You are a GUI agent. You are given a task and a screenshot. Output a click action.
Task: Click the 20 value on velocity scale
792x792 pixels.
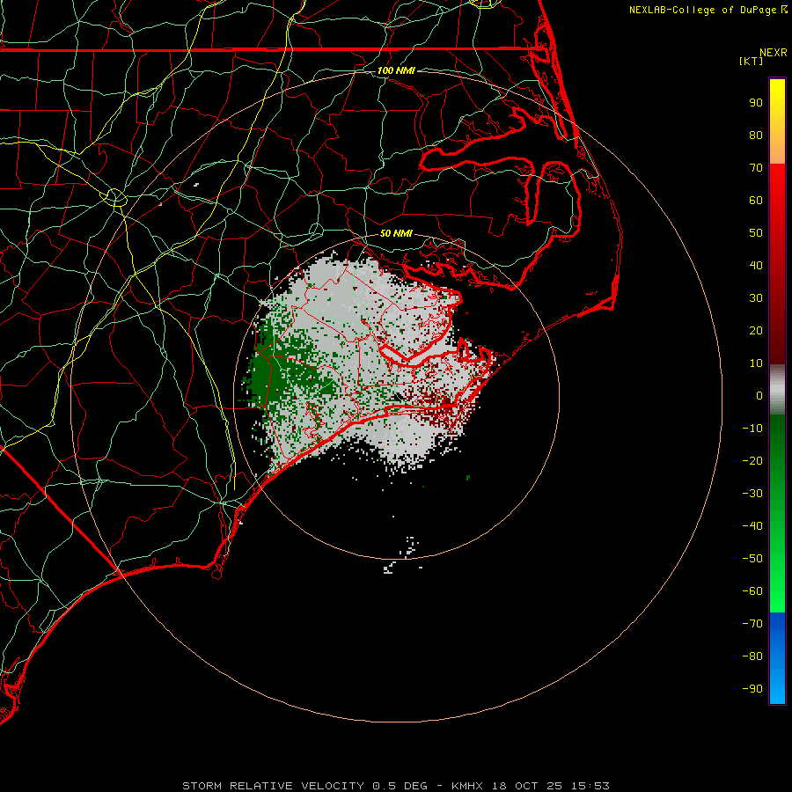click(756, 330)
